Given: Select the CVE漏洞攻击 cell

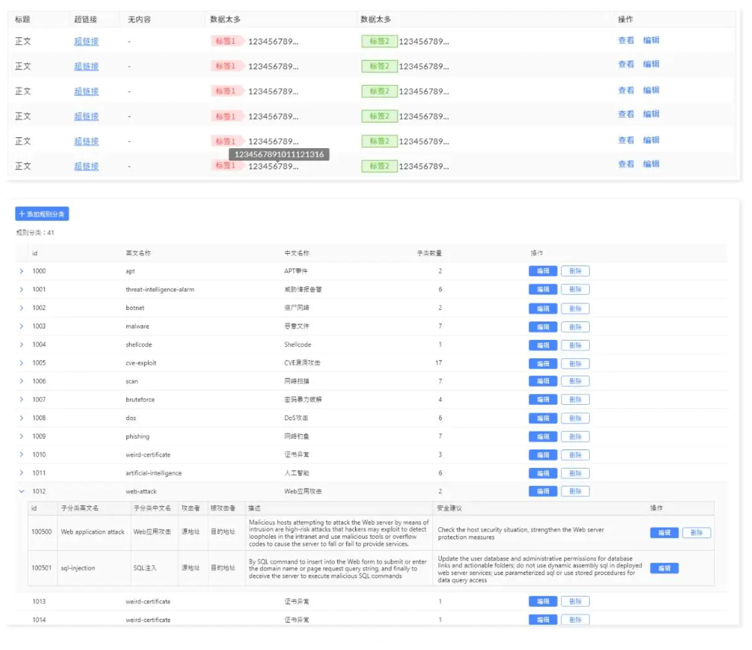Looking at the screenshot, I should point(303,363).
